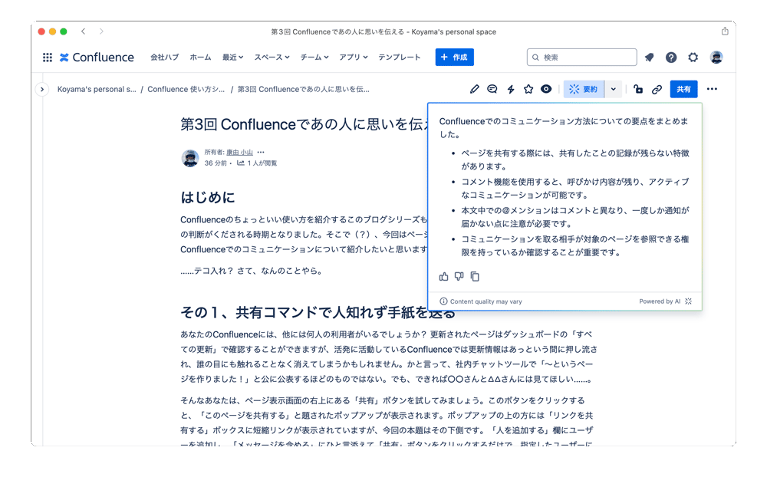Click the content quality info icon
767x487 pixels.
pyautogui.click(x=443, y=301)
